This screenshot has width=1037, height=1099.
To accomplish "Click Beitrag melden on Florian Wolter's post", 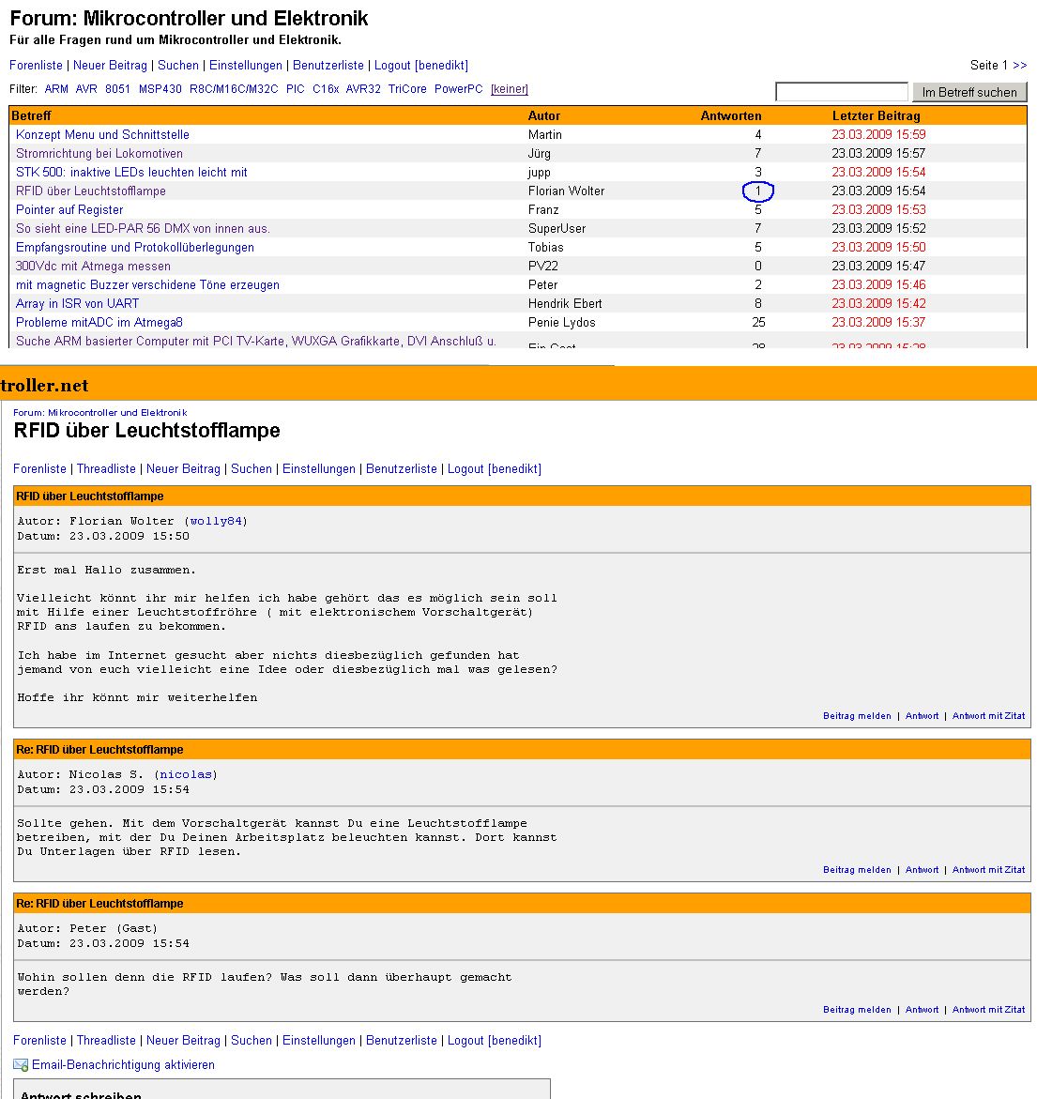I will click(x=857, y=716).
